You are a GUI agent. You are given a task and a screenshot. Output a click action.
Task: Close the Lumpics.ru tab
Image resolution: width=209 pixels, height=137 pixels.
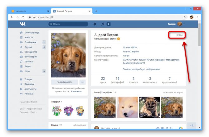pyautogui.click(x=48, y=11)
